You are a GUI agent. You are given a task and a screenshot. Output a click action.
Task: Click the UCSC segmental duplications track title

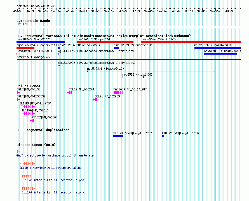tap(43, 130)
